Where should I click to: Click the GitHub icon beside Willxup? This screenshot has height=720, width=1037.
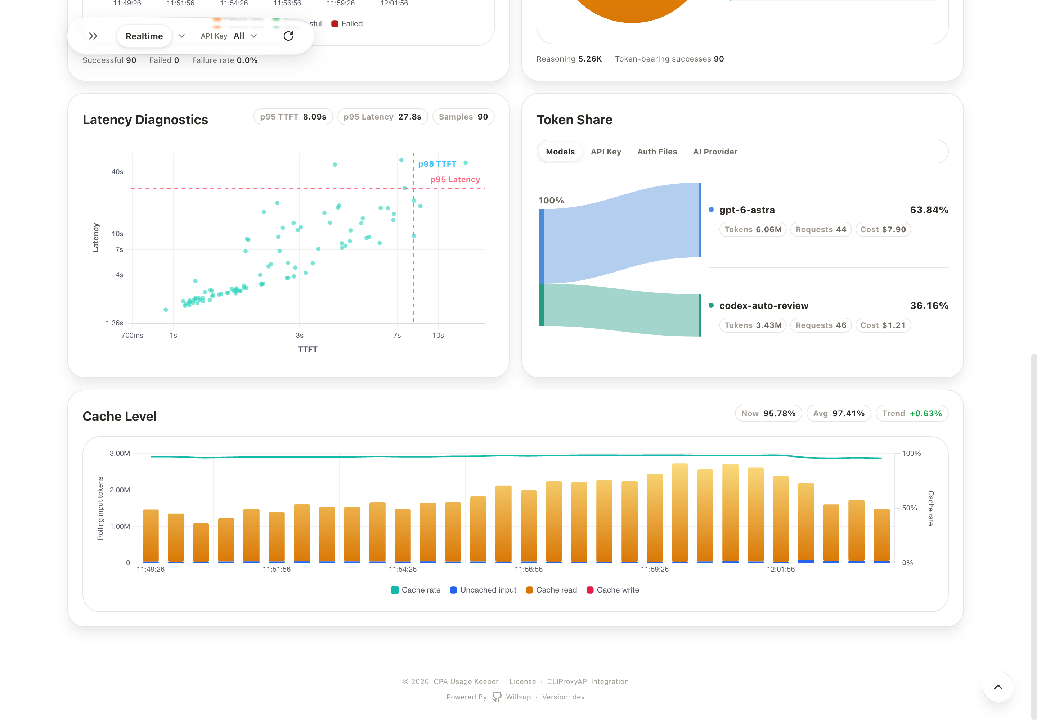click(x=497, y=697)
